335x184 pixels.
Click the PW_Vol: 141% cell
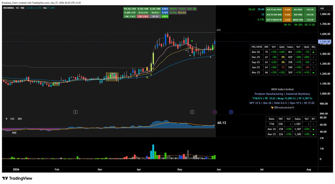(130, 9)
